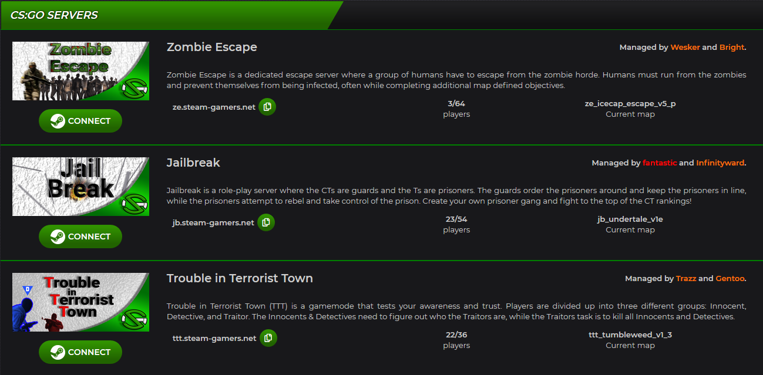This screenshot has width=763, height=375.
Task: Connect to the Zombie Escape server
Action: [x=80, y=121]
